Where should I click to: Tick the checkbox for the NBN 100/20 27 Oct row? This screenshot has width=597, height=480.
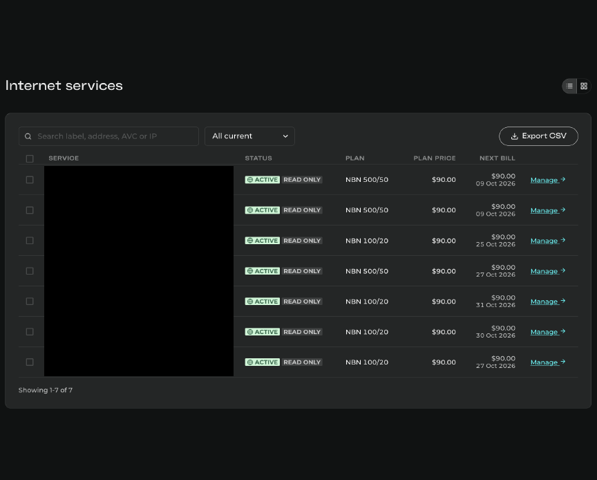[30, 362]
